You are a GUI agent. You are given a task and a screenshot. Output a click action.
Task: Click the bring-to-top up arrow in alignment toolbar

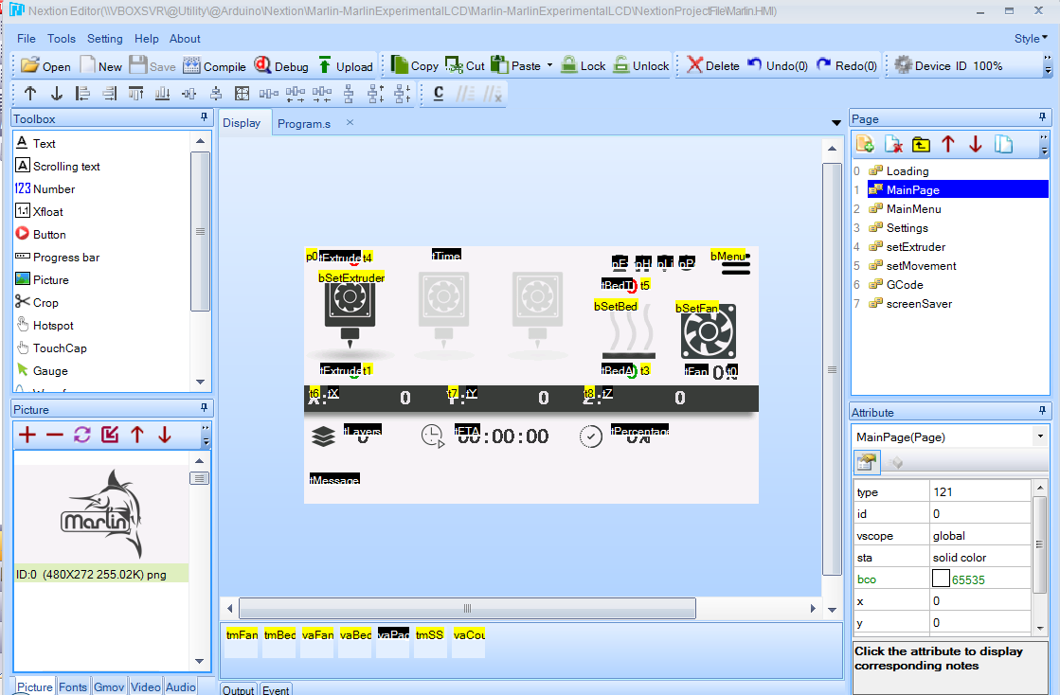tap(29, 93)
